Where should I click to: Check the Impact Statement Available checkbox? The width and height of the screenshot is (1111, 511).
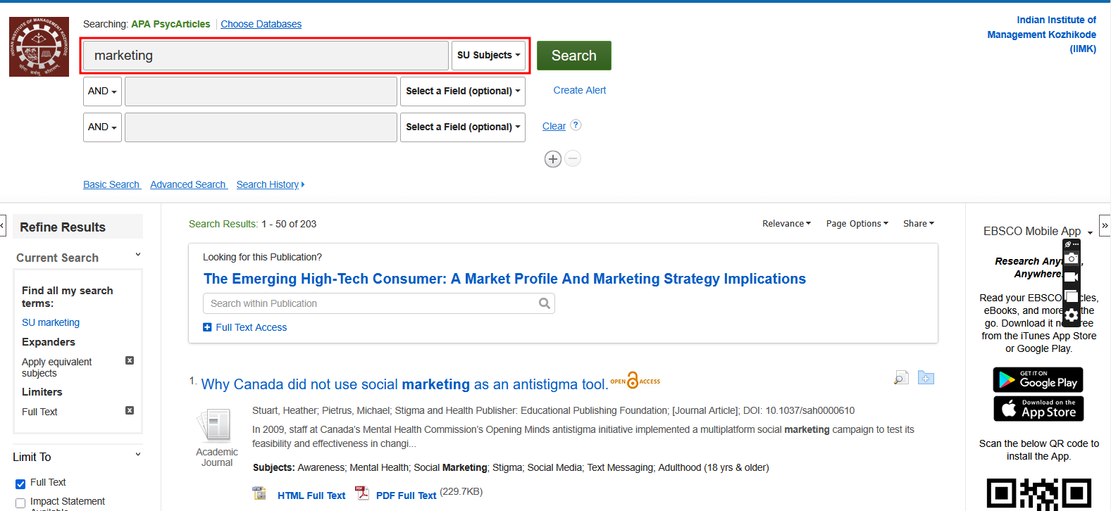pos(20,503)
